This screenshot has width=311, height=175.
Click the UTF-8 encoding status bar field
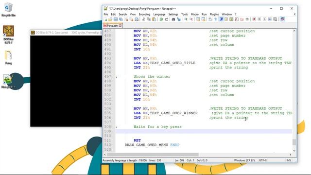tap(263, 160)
